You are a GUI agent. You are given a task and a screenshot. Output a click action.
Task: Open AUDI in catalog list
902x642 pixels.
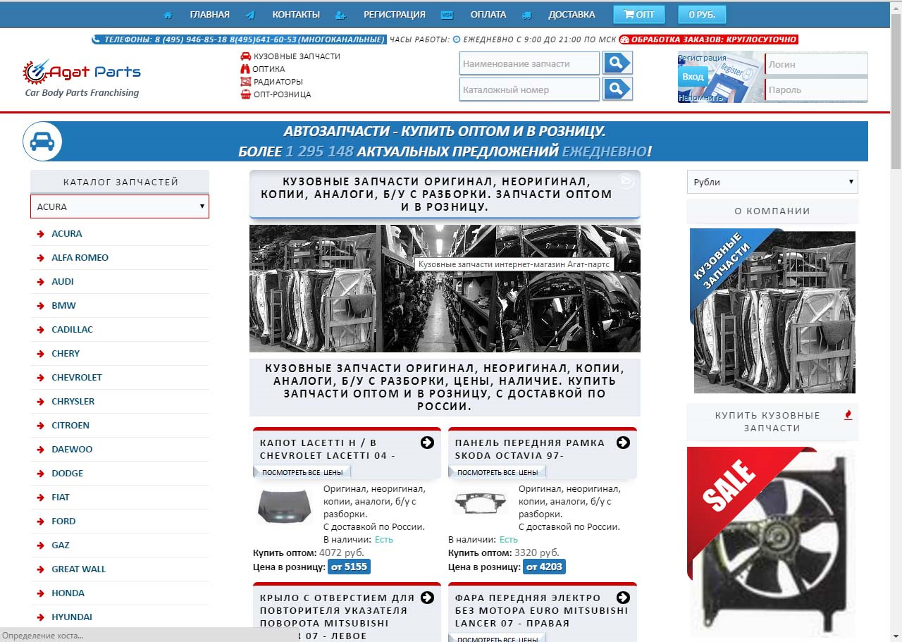[63, 282]
